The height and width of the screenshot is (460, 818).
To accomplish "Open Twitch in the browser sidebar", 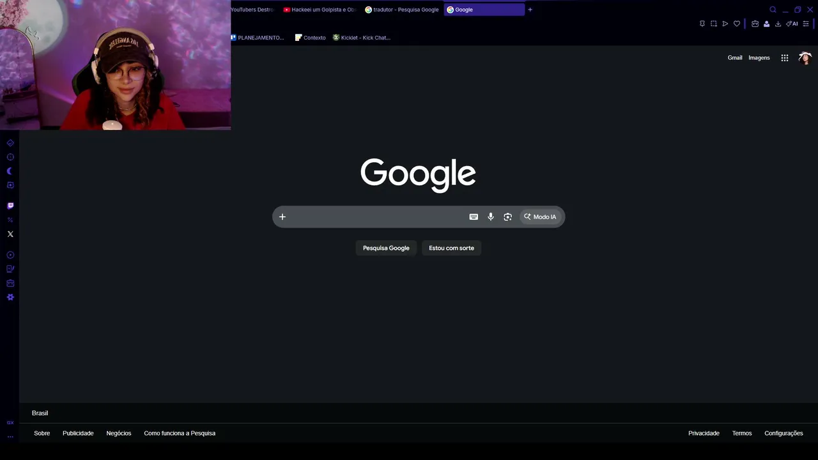I will [x=10, y=206].
